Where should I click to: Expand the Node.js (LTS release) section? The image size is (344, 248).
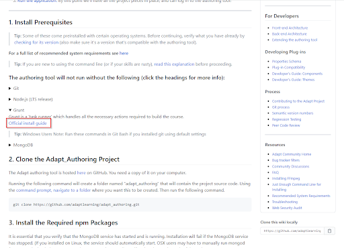[x=31, y=99]
